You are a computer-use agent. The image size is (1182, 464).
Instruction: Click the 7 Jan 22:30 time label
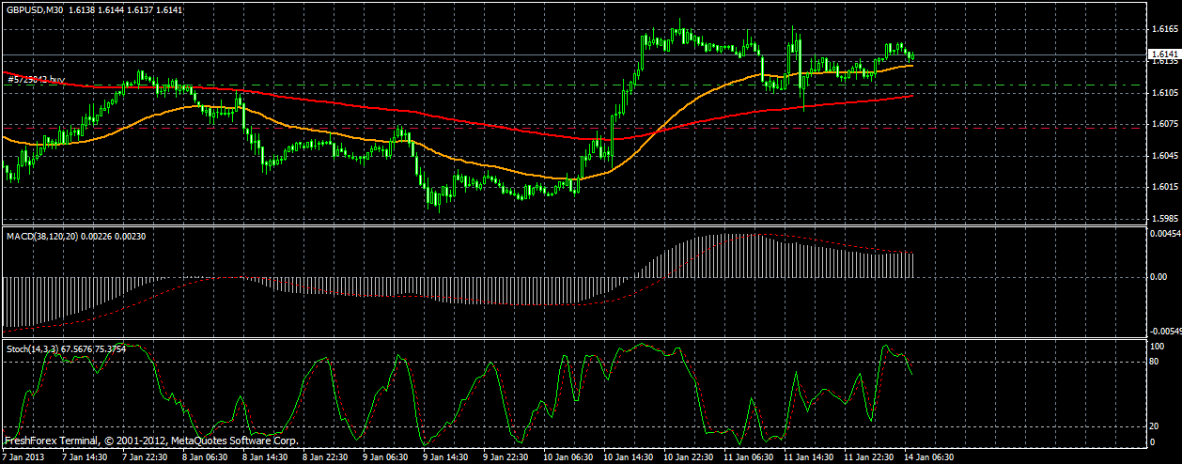[x=143, y=456]
